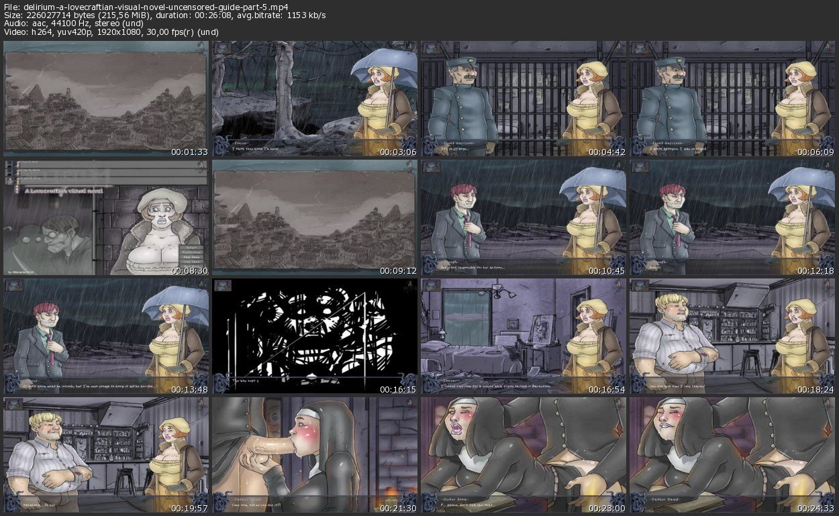The width and height of the screenshot is (839, 516).
Task: Click the bartender frame at 00:19:57
Action: (x=106, y=455)
